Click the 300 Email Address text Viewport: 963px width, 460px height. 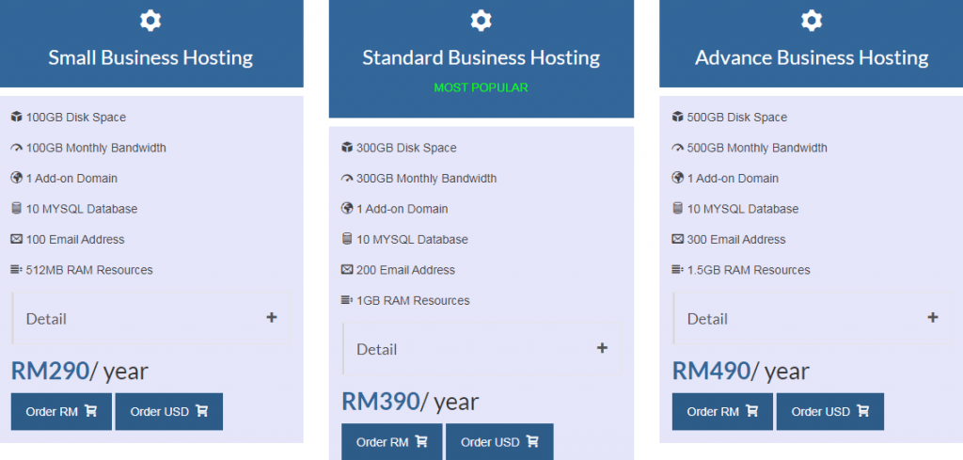tap(735, 239)
